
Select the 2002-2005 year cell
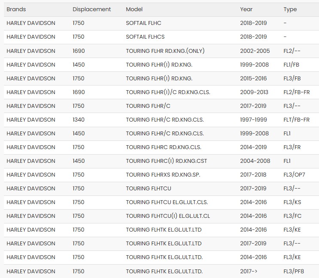point(255,51)
